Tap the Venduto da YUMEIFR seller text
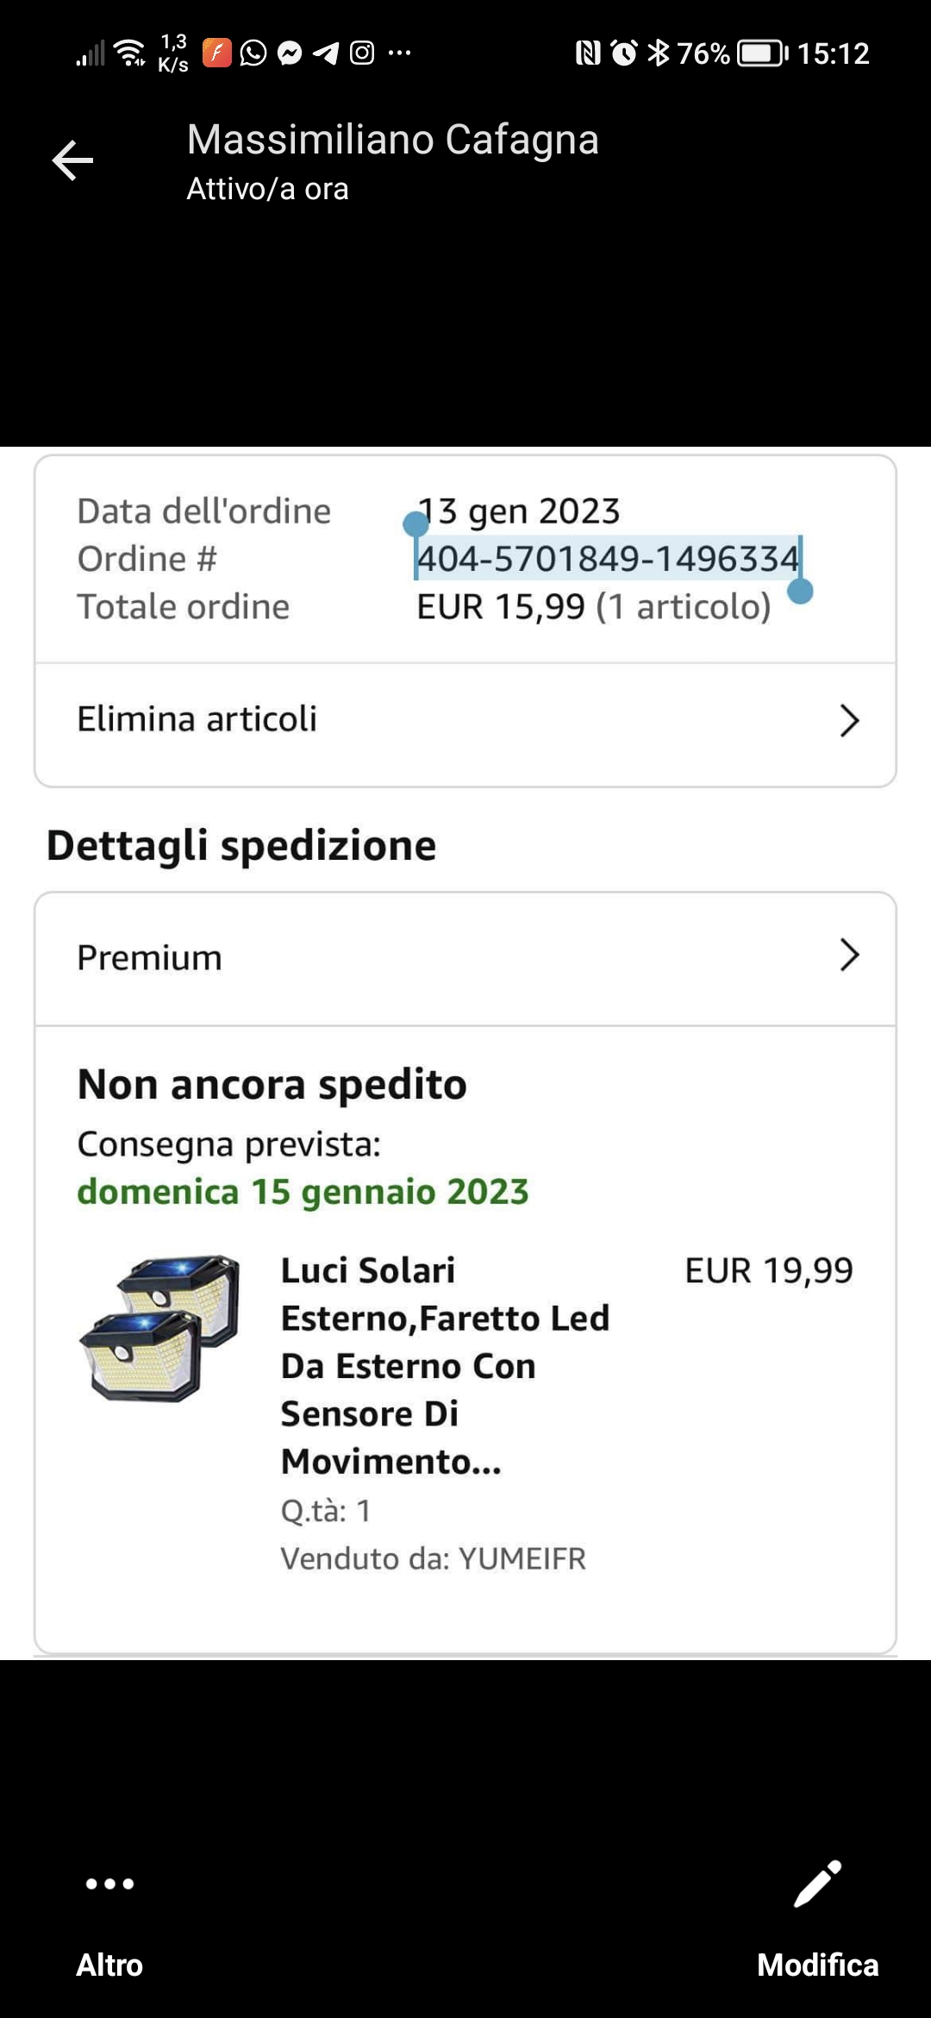The width and height of the screenshot is (931, 2018). pyautogui.click(x=434, y=1559)
